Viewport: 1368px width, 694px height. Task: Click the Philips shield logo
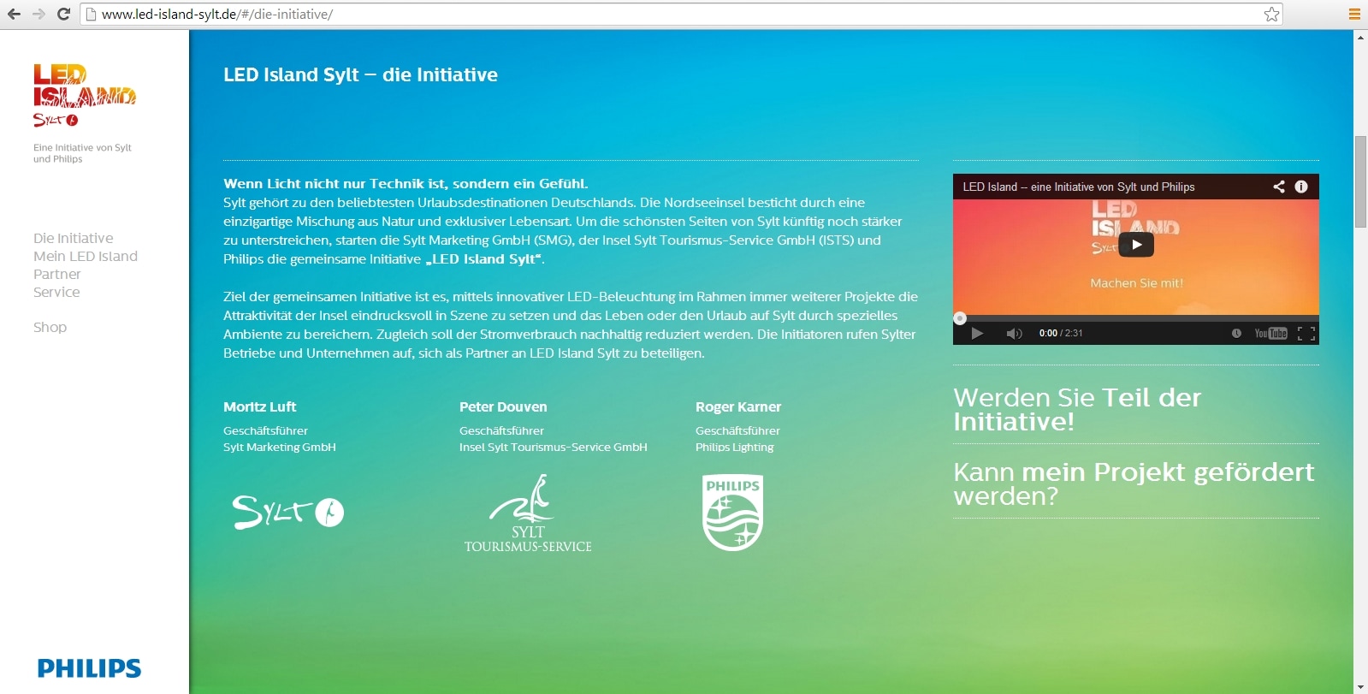coord(733,513)
